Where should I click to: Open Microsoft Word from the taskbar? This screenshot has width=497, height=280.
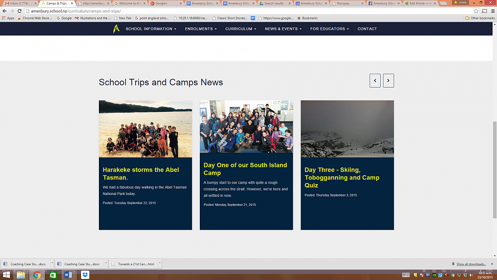[x=69, y=275]
